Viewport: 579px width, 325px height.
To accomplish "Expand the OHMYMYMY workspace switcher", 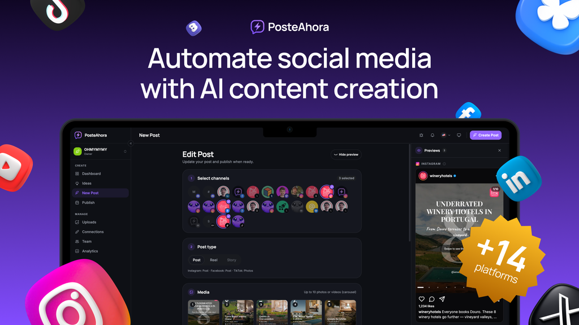I will point(100,151).
